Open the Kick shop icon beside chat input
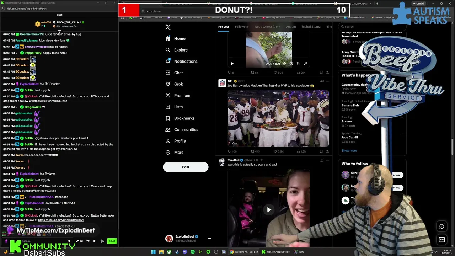The image size is (455, 256). [88, 241]
